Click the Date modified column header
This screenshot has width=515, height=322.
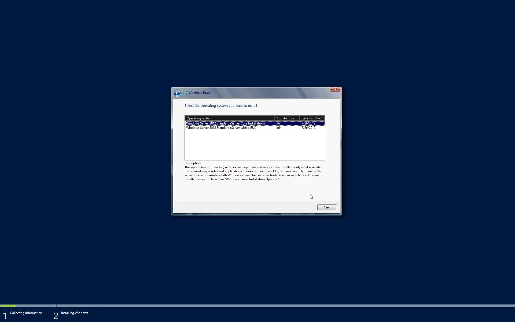311,118
